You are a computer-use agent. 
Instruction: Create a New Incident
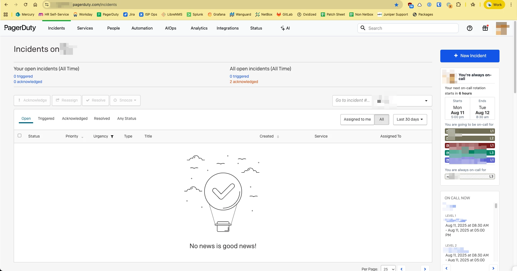tap(470, 56)
